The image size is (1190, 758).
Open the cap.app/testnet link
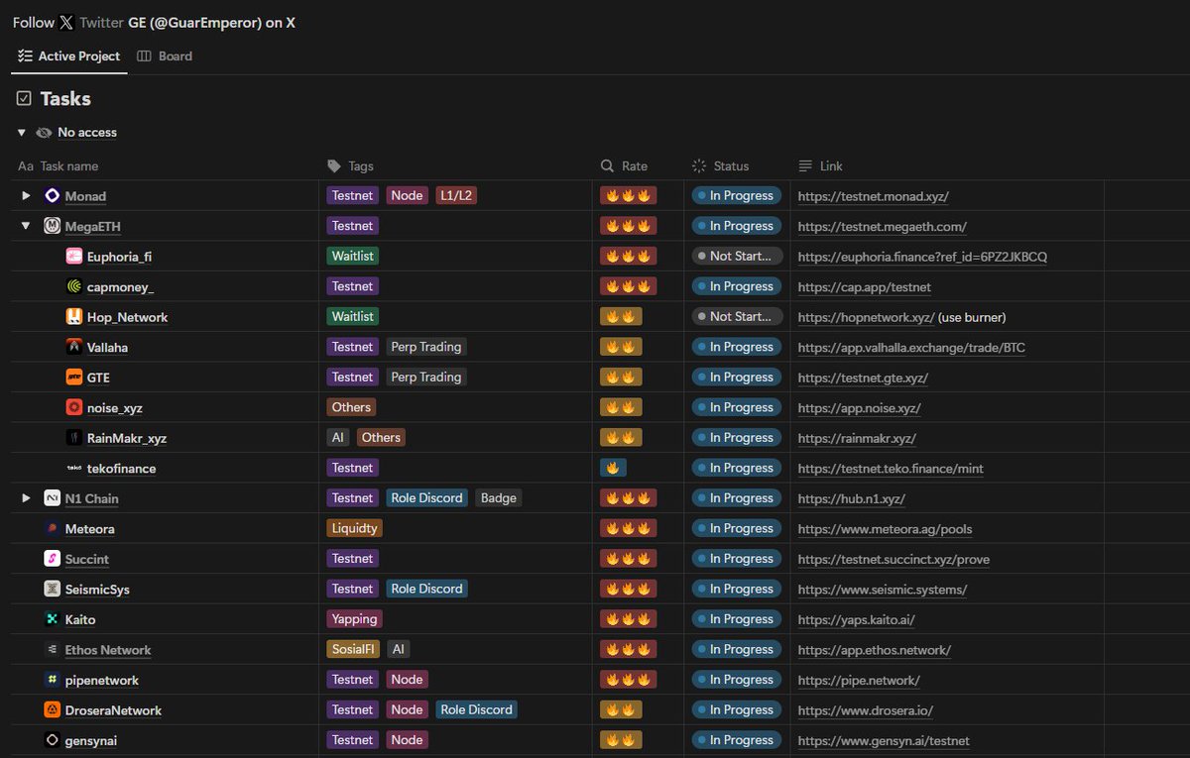pos(865,286)
